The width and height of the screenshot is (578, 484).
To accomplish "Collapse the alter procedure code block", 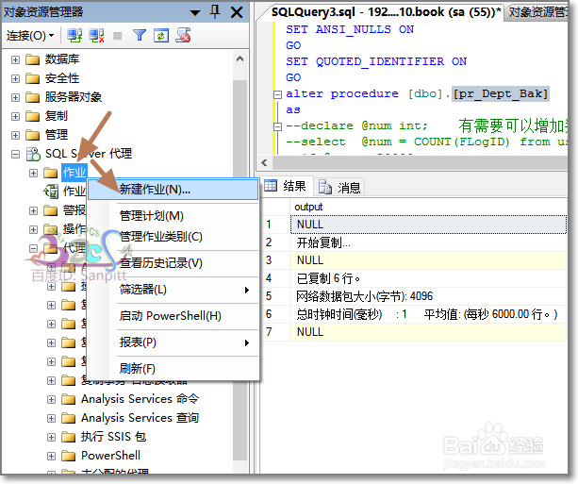I will [277, 94].
